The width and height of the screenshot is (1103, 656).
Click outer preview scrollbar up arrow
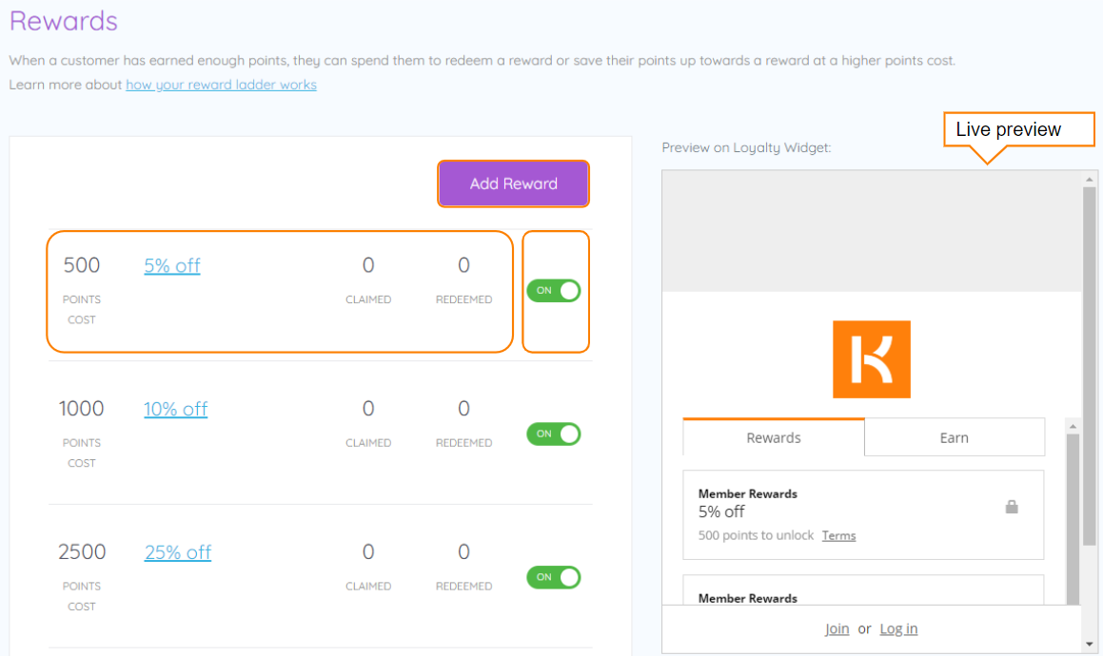pos(1089,180)
